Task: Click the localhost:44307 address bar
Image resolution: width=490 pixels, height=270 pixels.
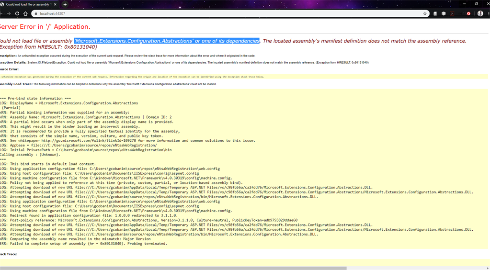Action: pyautogui.click(x=230, y=14)
